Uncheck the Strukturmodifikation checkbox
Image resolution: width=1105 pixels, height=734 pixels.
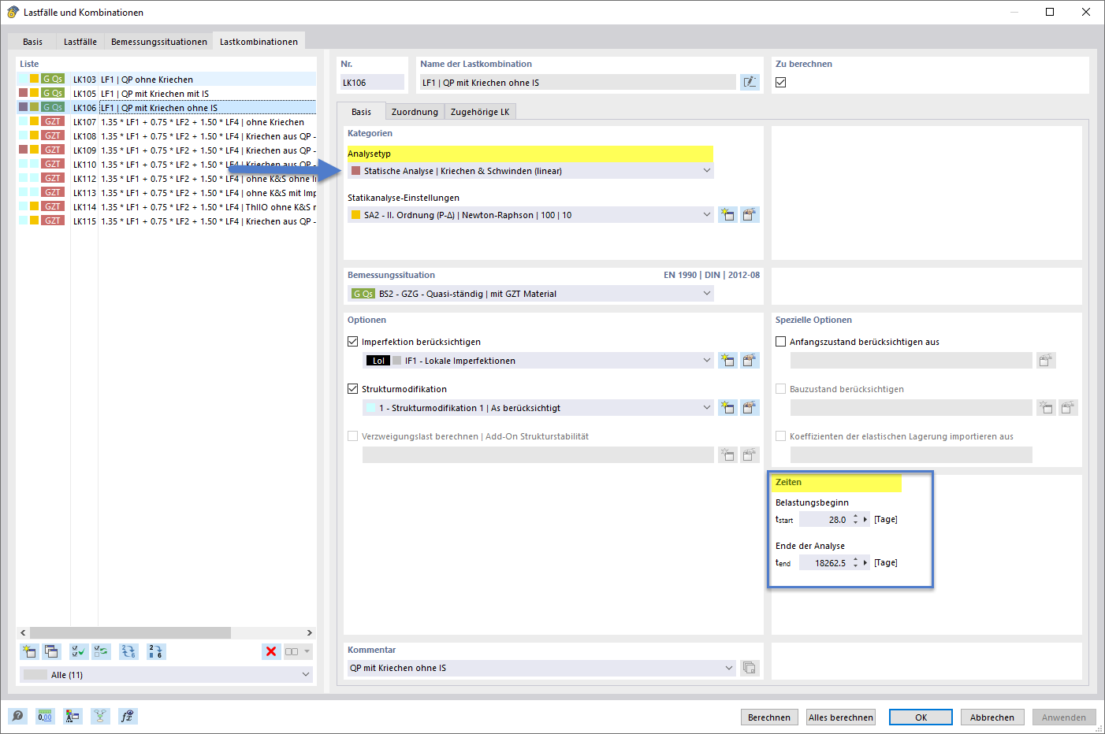(353, 389)
